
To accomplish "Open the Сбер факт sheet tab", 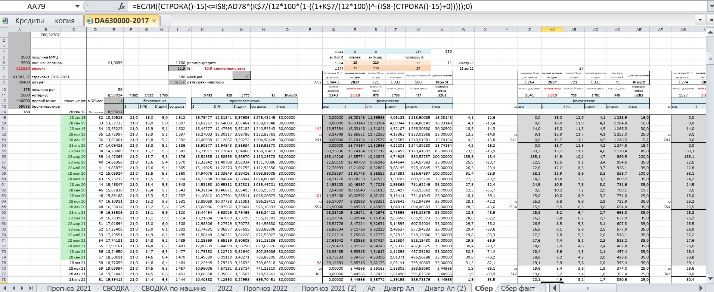I will click(x=518, y=288).
